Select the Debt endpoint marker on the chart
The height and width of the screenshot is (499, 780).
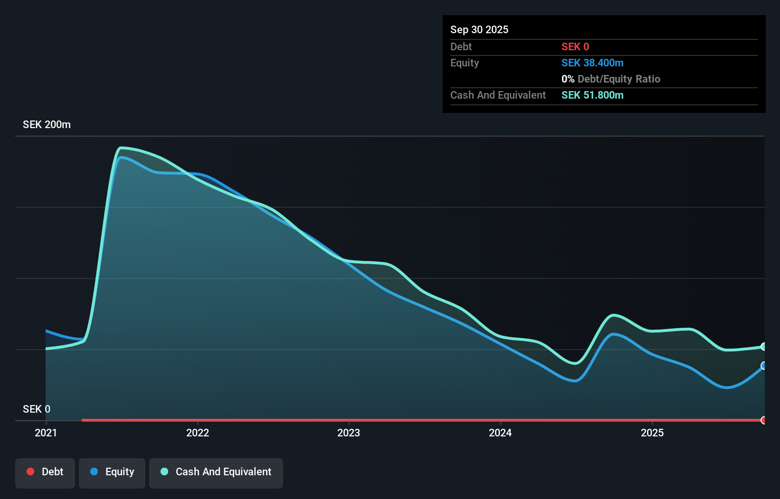[x=763, y=420]
